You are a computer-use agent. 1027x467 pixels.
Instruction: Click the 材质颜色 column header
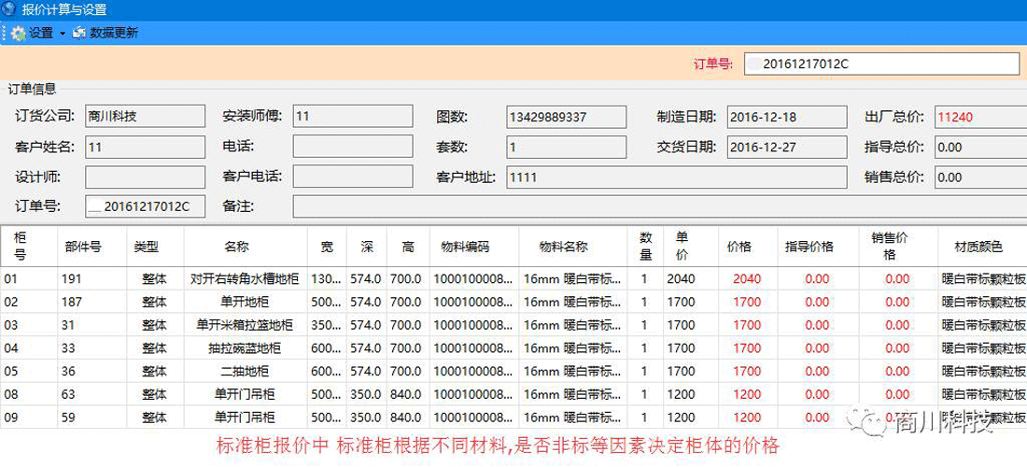(x=978, y=247)
